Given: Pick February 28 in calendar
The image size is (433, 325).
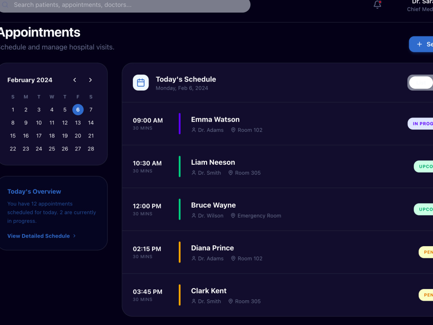Looking at the screenshot, I should click(91, 149).
